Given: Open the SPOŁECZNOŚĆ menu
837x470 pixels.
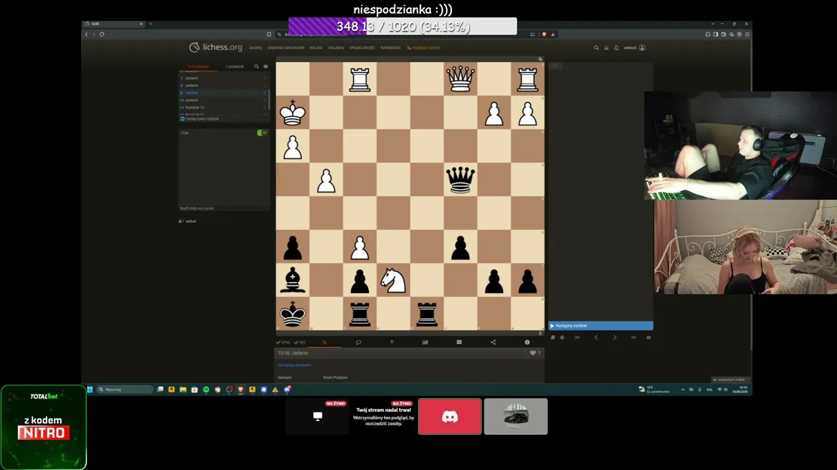Looking at the screenshot, I should (x=362, y=48).
